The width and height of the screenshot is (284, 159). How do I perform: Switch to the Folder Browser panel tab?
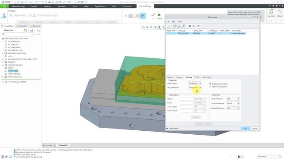click(21, 26)
